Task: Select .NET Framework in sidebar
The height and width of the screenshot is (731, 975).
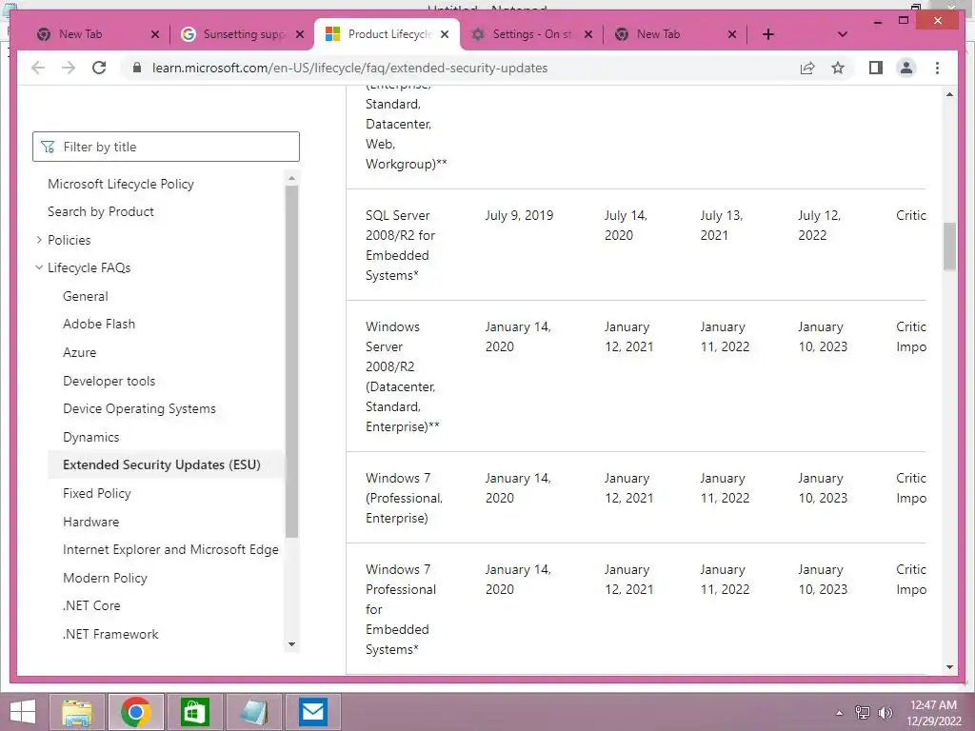Action: (x=110, y=634)
